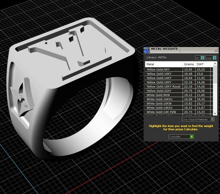Select the Yellow Gold:14KY row
The width and height of the screenshot is (220, 194).
click(179, 78)
